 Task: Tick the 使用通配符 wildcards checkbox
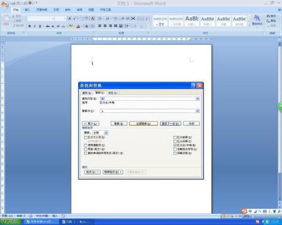tap(86, 145)
